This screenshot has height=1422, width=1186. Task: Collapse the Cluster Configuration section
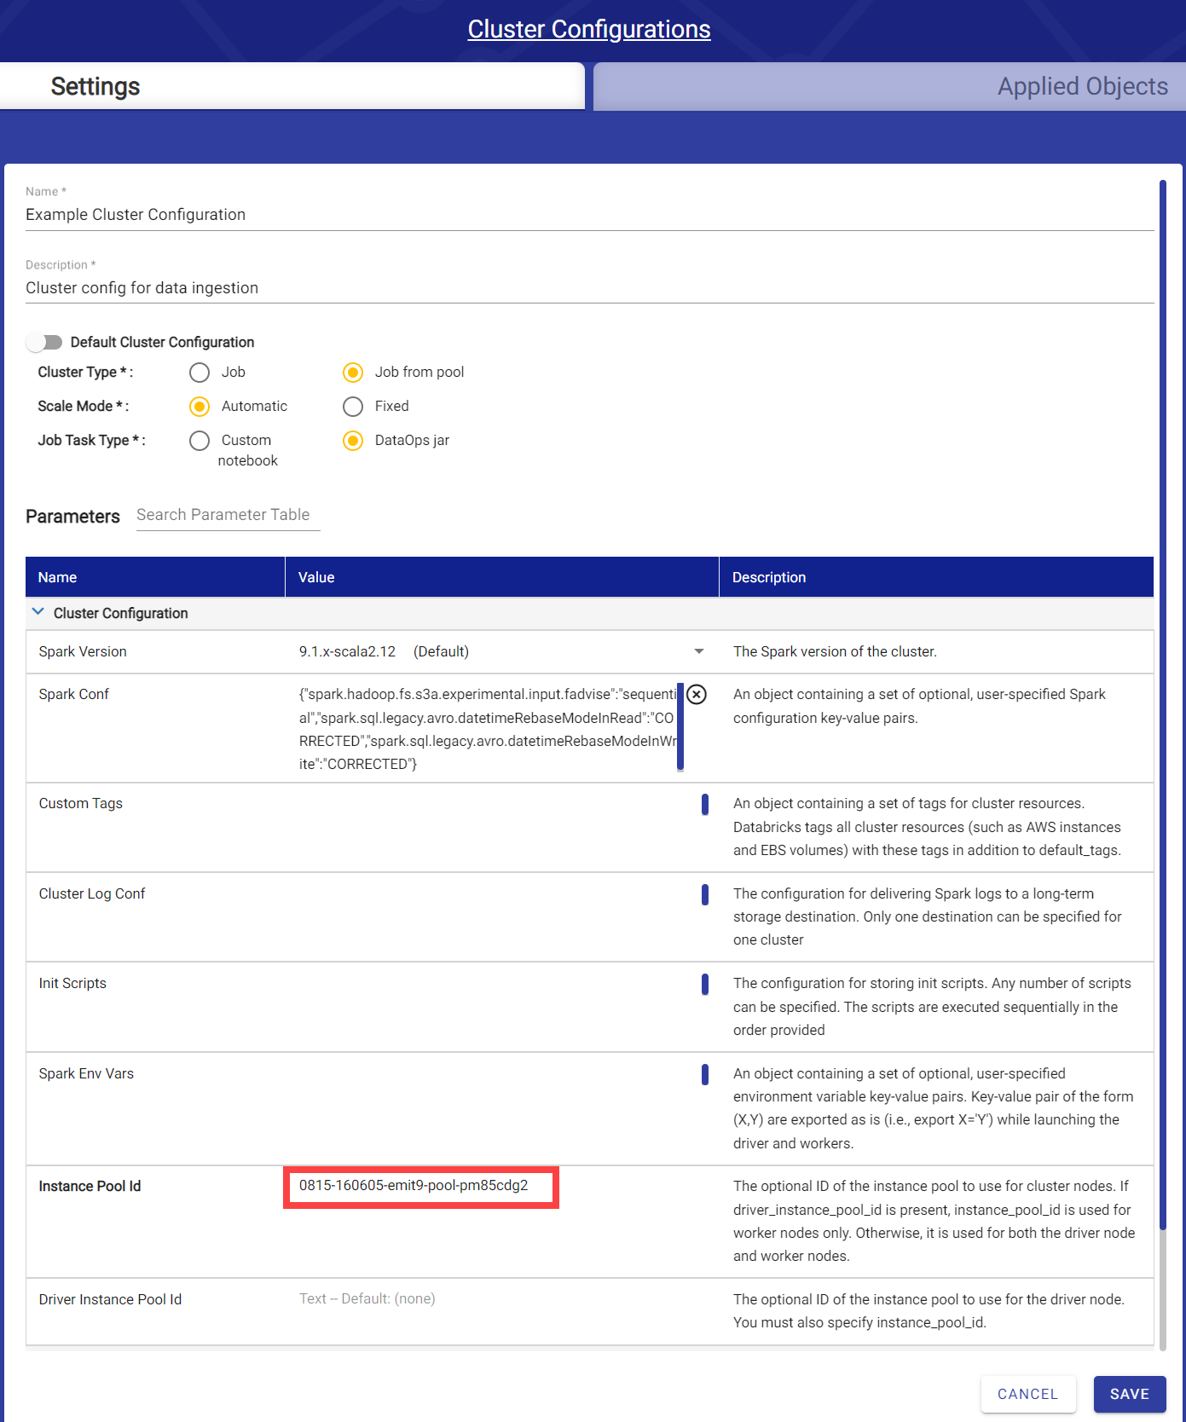38,612
